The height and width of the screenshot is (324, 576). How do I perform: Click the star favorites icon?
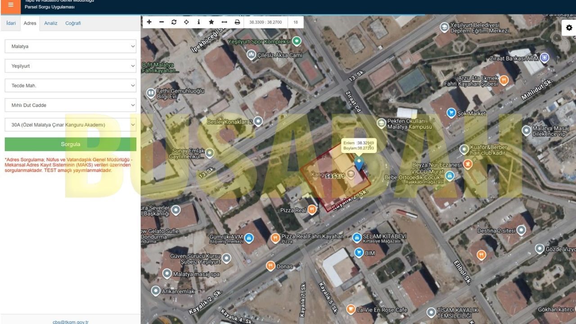pos(211,22)
